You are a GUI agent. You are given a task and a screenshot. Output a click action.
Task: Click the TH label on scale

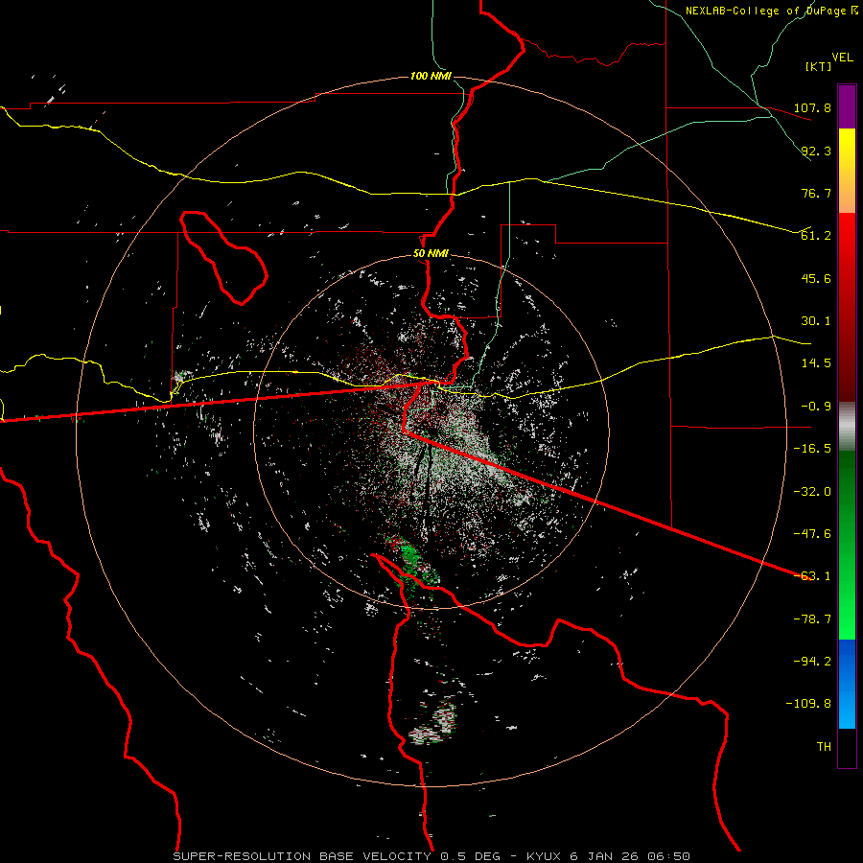[x=824, y=747]
